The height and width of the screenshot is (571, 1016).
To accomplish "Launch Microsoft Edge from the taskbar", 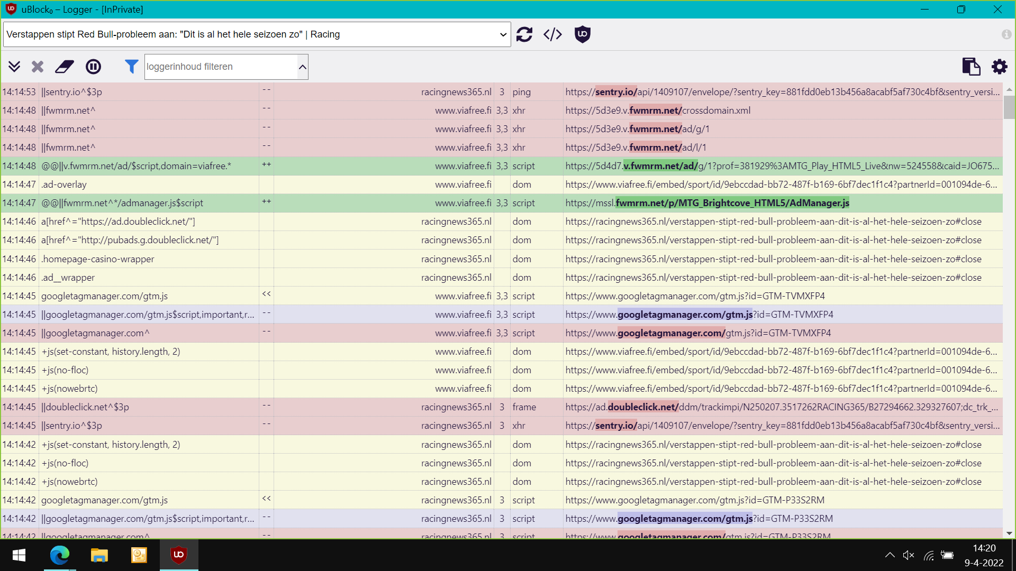I will click(60, 555).
